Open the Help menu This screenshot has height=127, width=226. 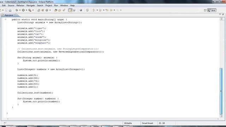click(72, 6)
